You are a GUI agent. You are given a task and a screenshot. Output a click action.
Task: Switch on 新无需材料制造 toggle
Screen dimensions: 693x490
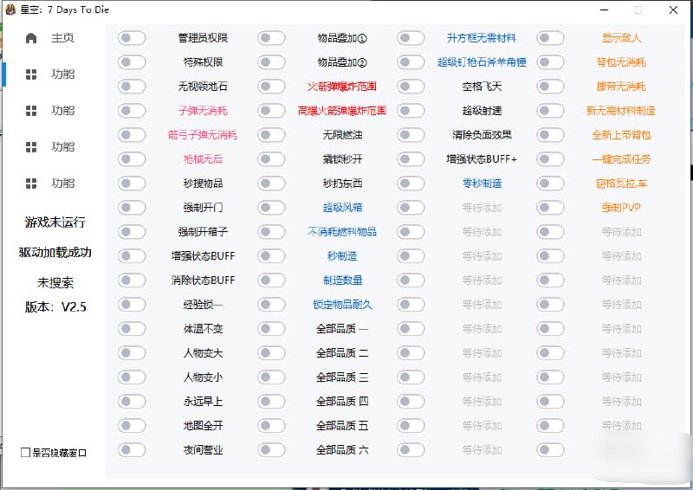point(551,111)
